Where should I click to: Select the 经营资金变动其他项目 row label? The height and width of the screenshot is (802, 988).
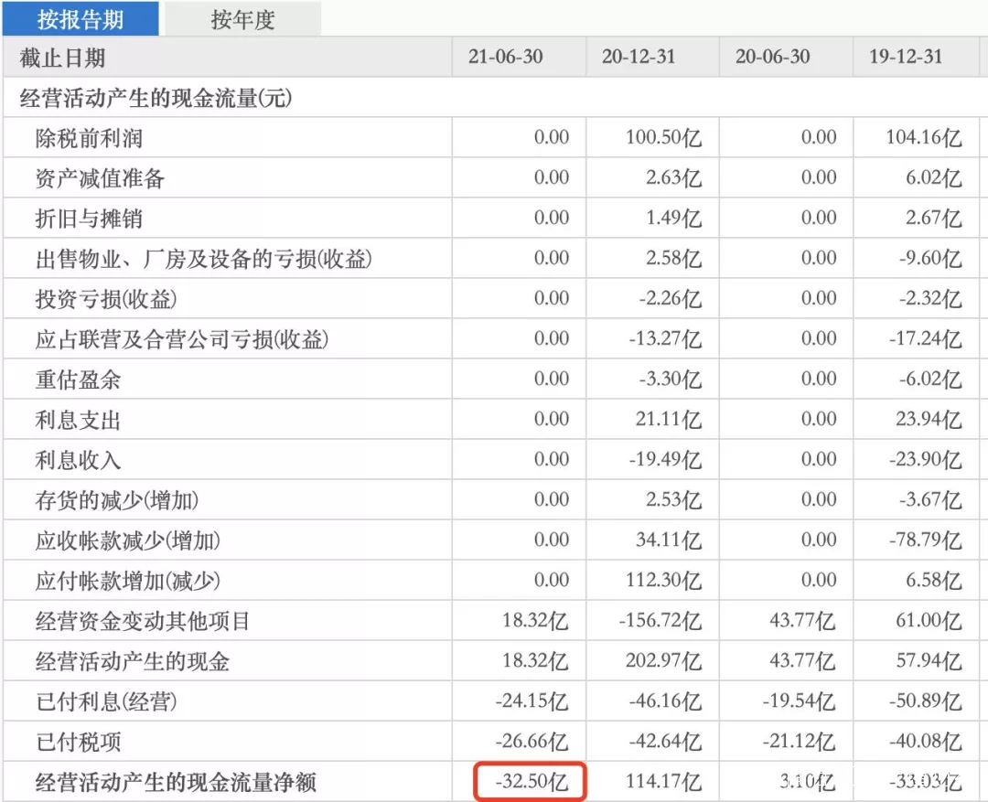(143, 621)
